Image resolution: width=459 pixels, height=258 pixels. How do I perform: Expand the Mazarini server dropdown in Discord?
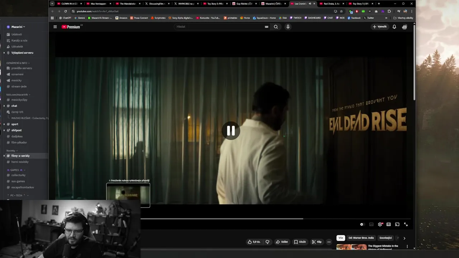18,27
